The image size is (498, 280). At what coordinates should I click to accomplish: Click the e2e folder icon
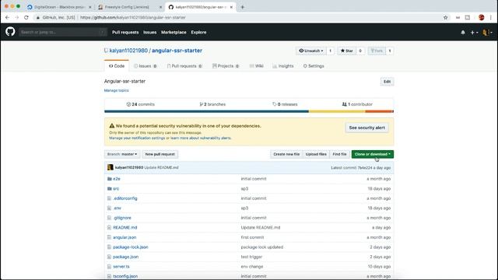tap(109, 179)
